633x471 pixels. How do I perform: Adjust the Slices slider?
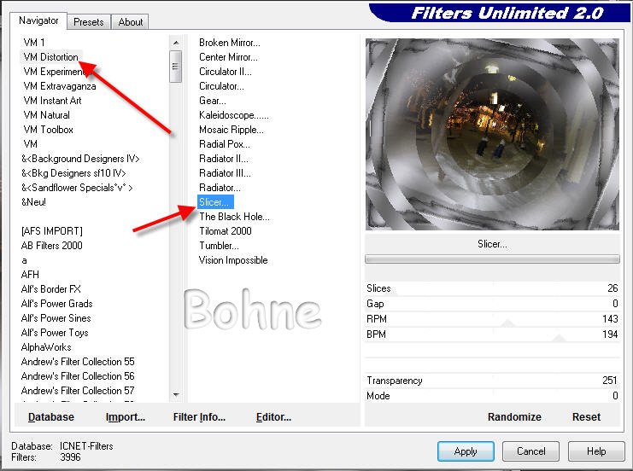492,289
